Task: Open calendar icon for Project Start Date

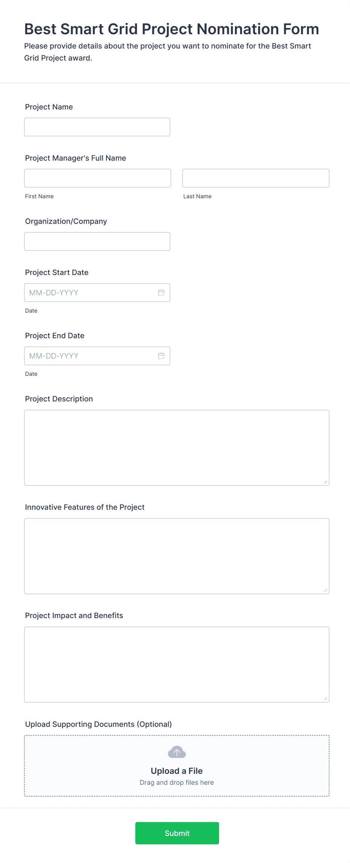Action: pyautogui.click(x=161, y=293)
